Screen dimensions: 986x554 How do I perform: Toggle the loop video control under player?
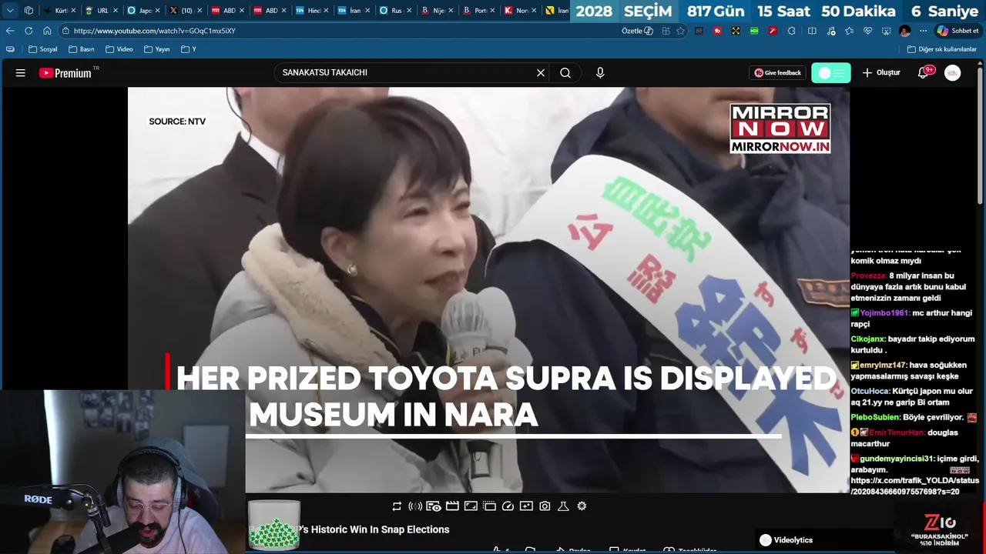point(397,506)
